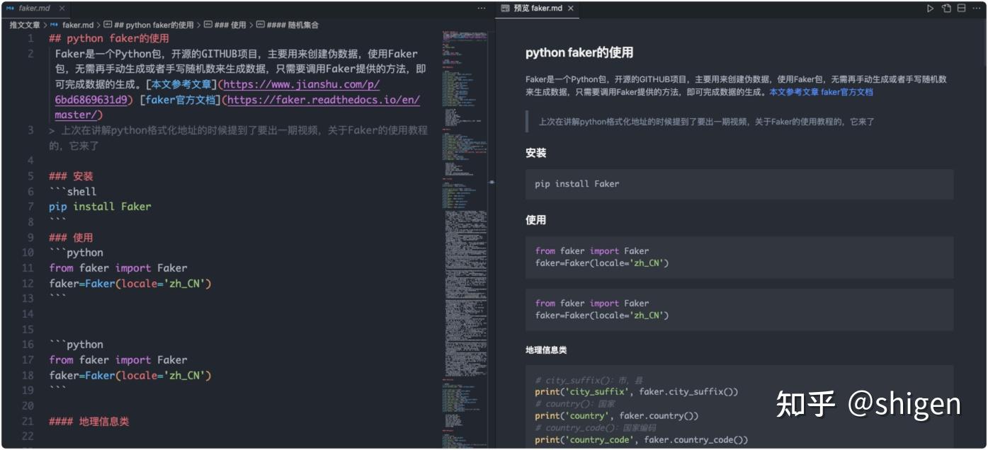Place cursor on '### 安装' source line
988x450 pixels.
(71, 176)
